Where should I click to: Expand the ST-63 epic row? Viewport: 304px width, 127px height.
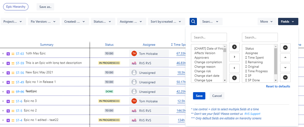pos(3,54)
